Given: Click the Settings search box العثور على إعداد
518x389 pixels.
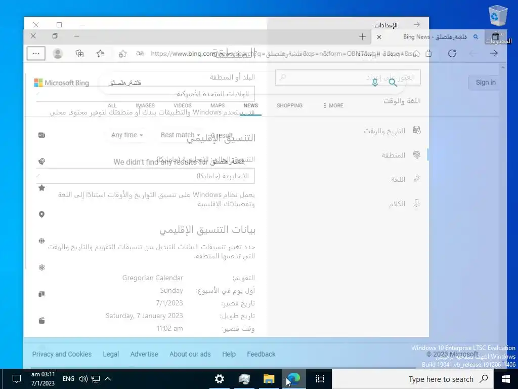Looking at the screenshot, I should [348, 77].
